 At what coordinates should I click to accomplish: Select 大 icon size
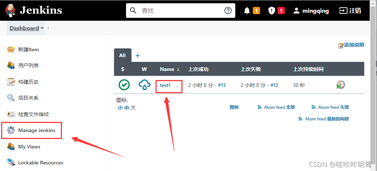(133, 108)
